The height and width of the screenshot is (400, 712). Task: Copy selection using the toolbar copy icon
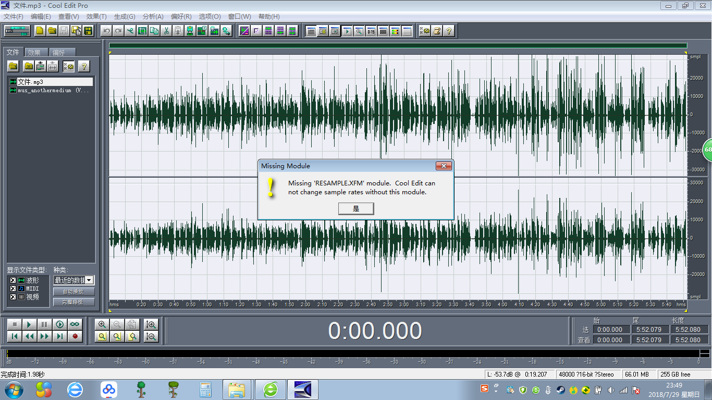click(x=154, y=31)
